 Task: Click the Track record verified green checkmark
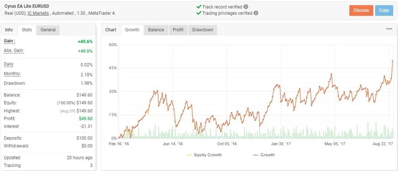point(199,7)
